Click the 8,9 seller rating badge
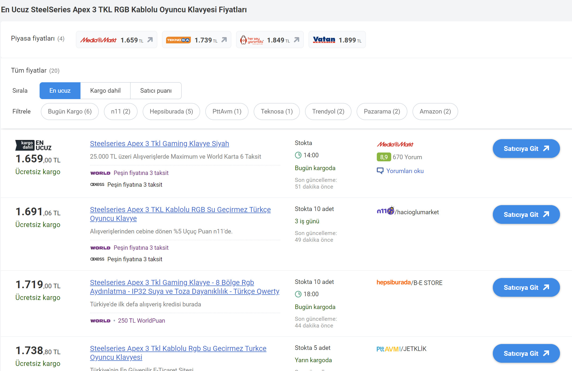This screenshot has width=572, height=371. click(x=384, y=157)
